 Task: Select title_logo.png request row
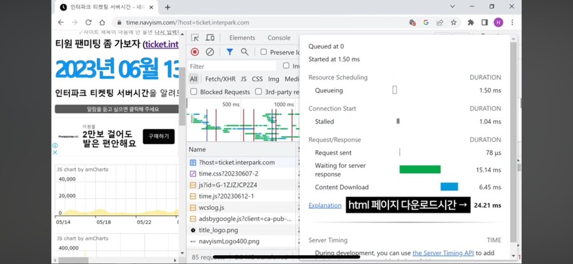(241, 230)
